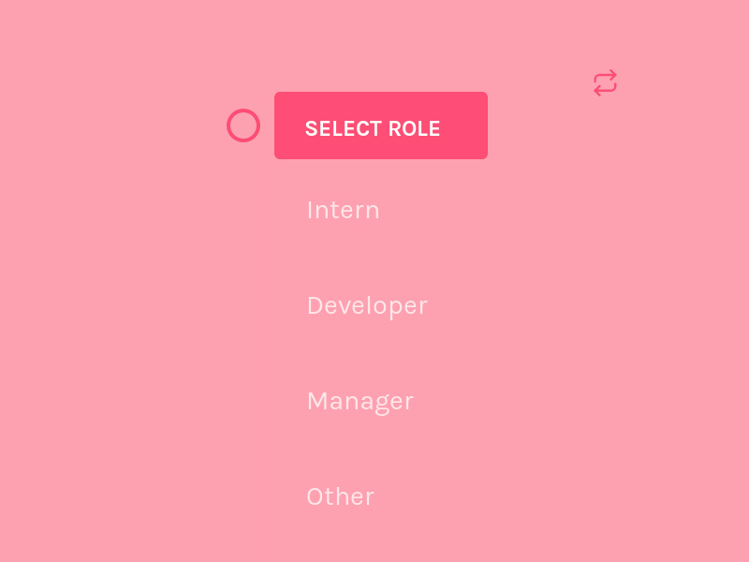Click the Developer menu entry
749x562 pixels.
pos(366,305)
